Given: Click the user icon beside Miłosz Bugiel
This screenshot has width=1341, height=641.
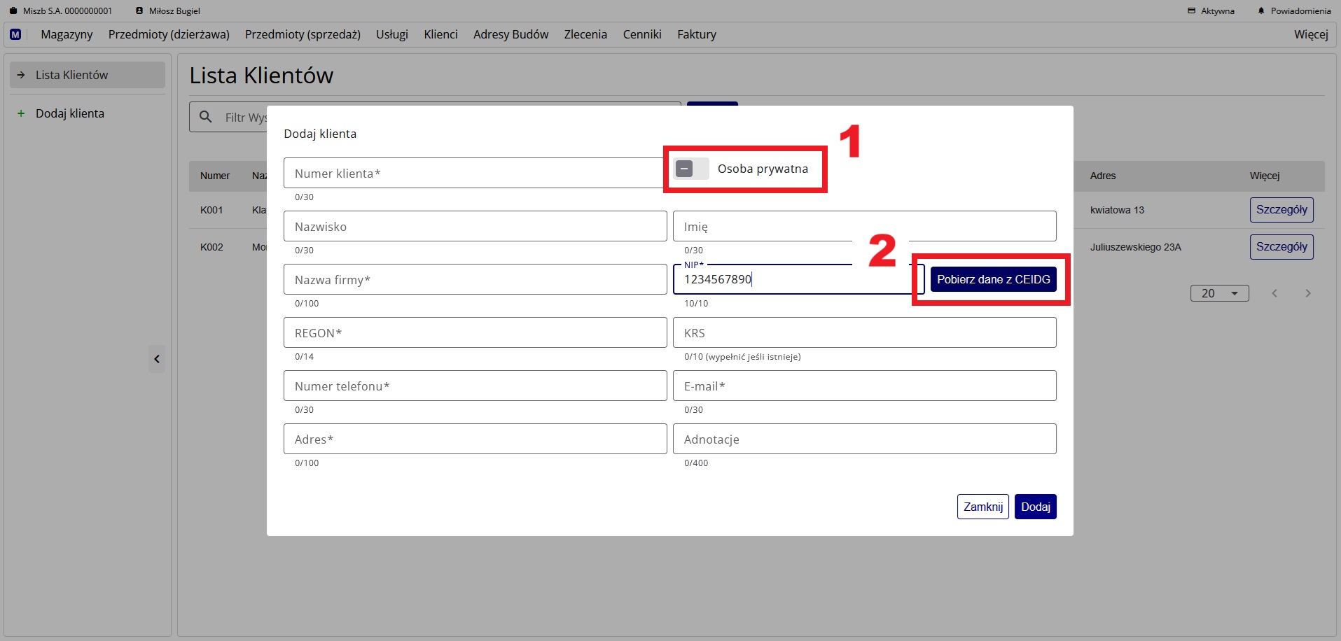Looking at the screenshot, I should point(139,11).
